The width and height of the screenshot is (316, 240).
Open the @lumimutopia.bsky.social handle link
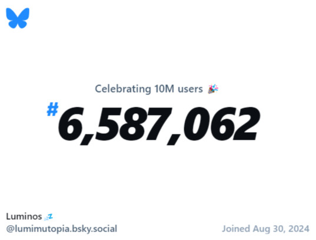(62, 229)
